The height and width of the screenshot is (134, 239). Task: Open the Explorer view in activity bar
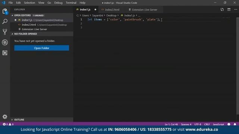pos(5,11)
